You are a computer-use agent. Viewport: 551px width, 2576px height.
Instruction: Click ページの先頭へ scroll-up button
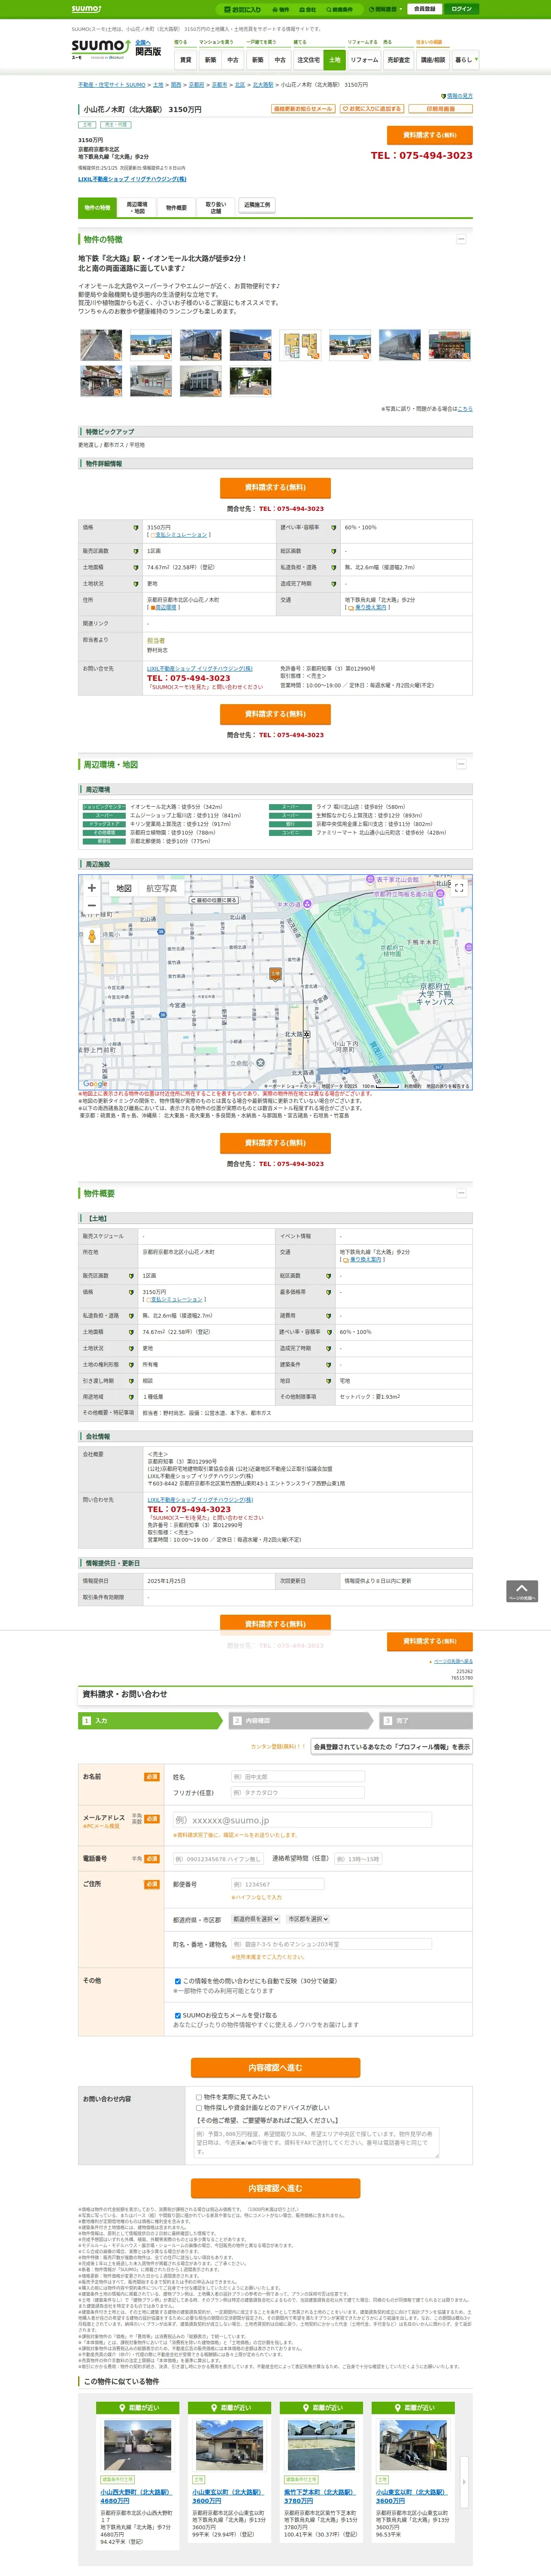(x=522, y=1591)
